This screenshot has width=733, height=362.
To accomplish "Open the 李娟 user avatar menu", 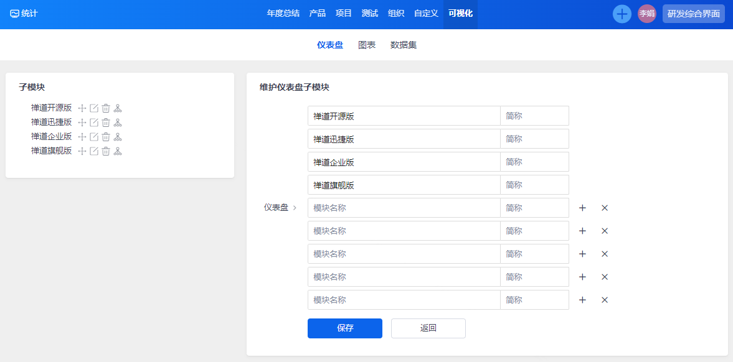I will click(x=646, y=14).
